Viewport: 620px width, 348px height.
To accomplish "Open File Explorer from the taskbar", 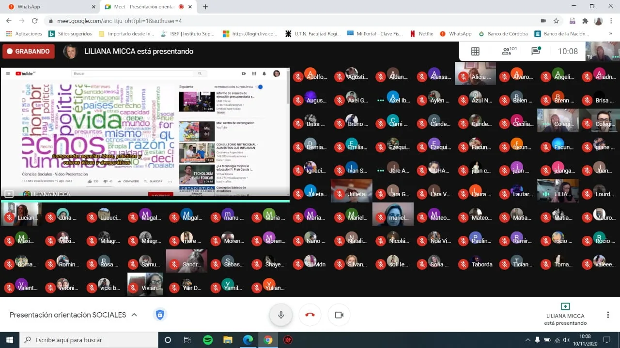I will [x=228, y=340].
